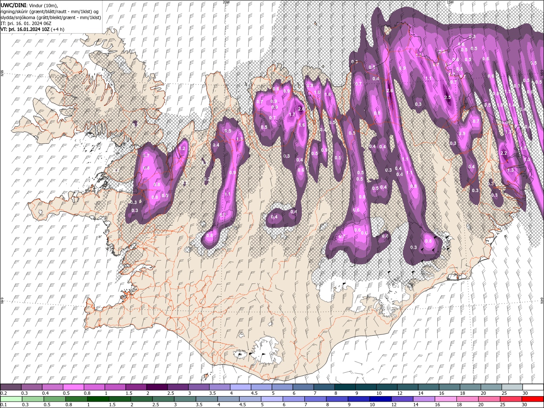544x408 pixels.
Task: Select the snow legend swatch labeled 6
Action: pos(303,387)
